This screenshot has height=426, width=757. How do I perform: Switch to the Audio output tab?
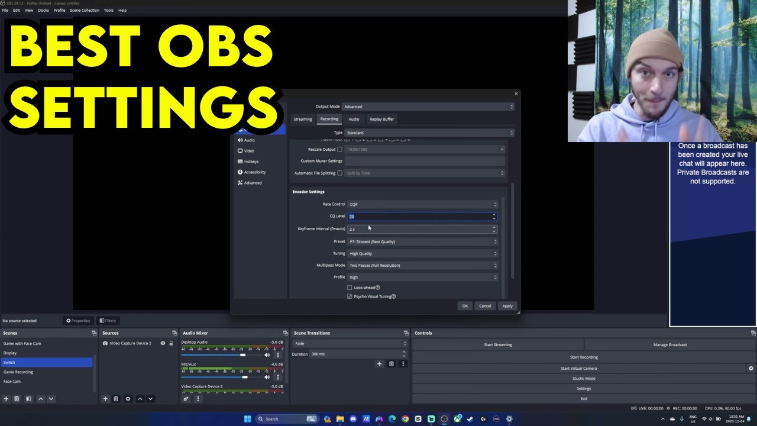pos(354,119)
